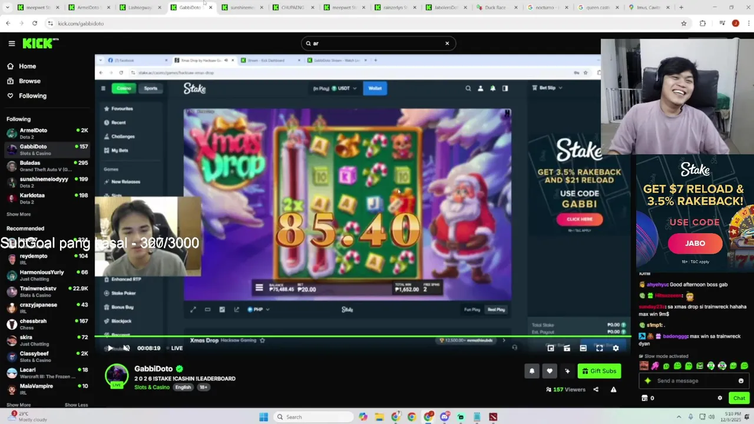
Task: Open chessbrah recommended channel
Action: click(47, 324)
